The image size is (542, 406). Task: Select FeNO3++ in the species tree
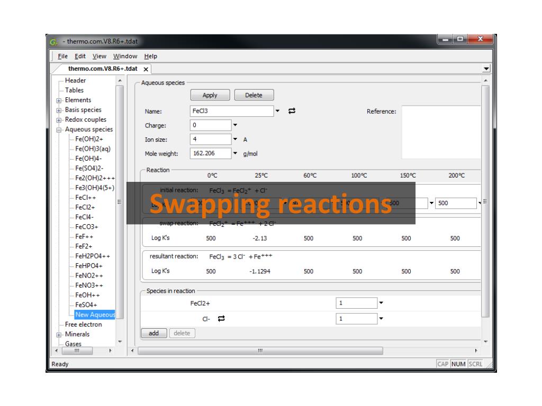click(x=89, y=285)
